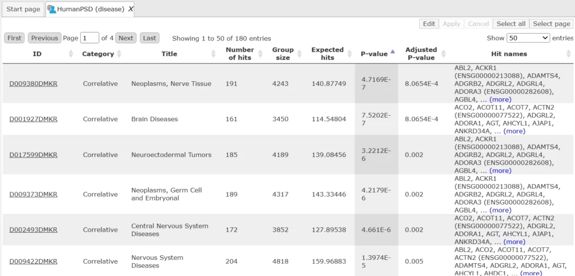Sort by Title column arrows
575x276 pixels.
coord(213,54)
